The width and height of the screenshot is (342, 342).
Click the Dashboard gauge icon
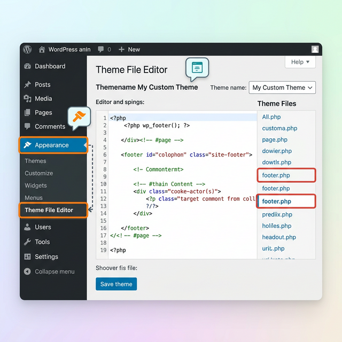[x=27, y=66]
